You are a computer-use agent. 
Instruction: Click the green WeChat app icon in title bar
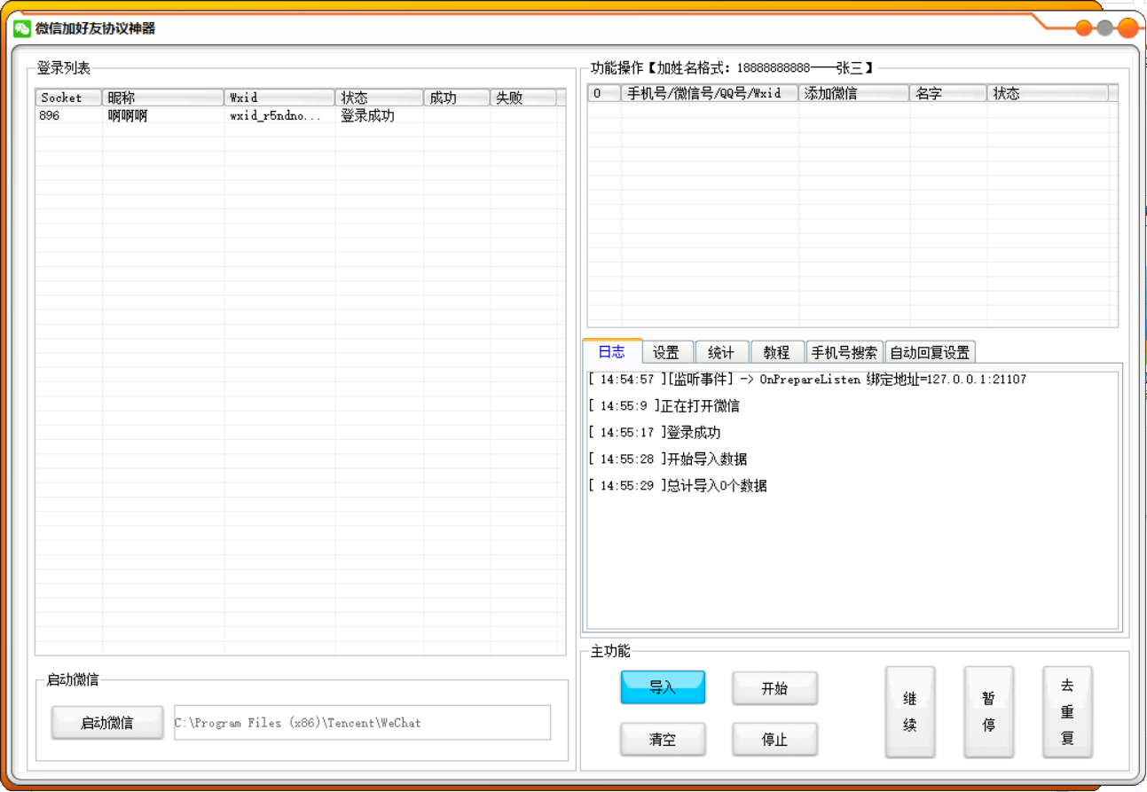pyautogui.click(x=22, y=28)
